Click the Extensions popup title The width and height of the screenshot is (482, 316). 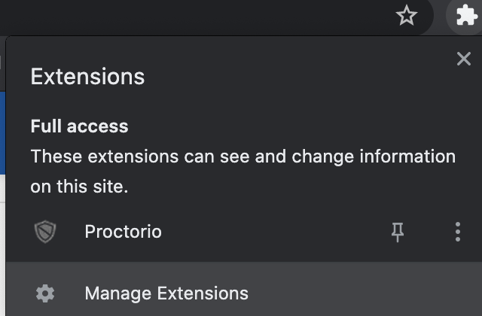87,77
